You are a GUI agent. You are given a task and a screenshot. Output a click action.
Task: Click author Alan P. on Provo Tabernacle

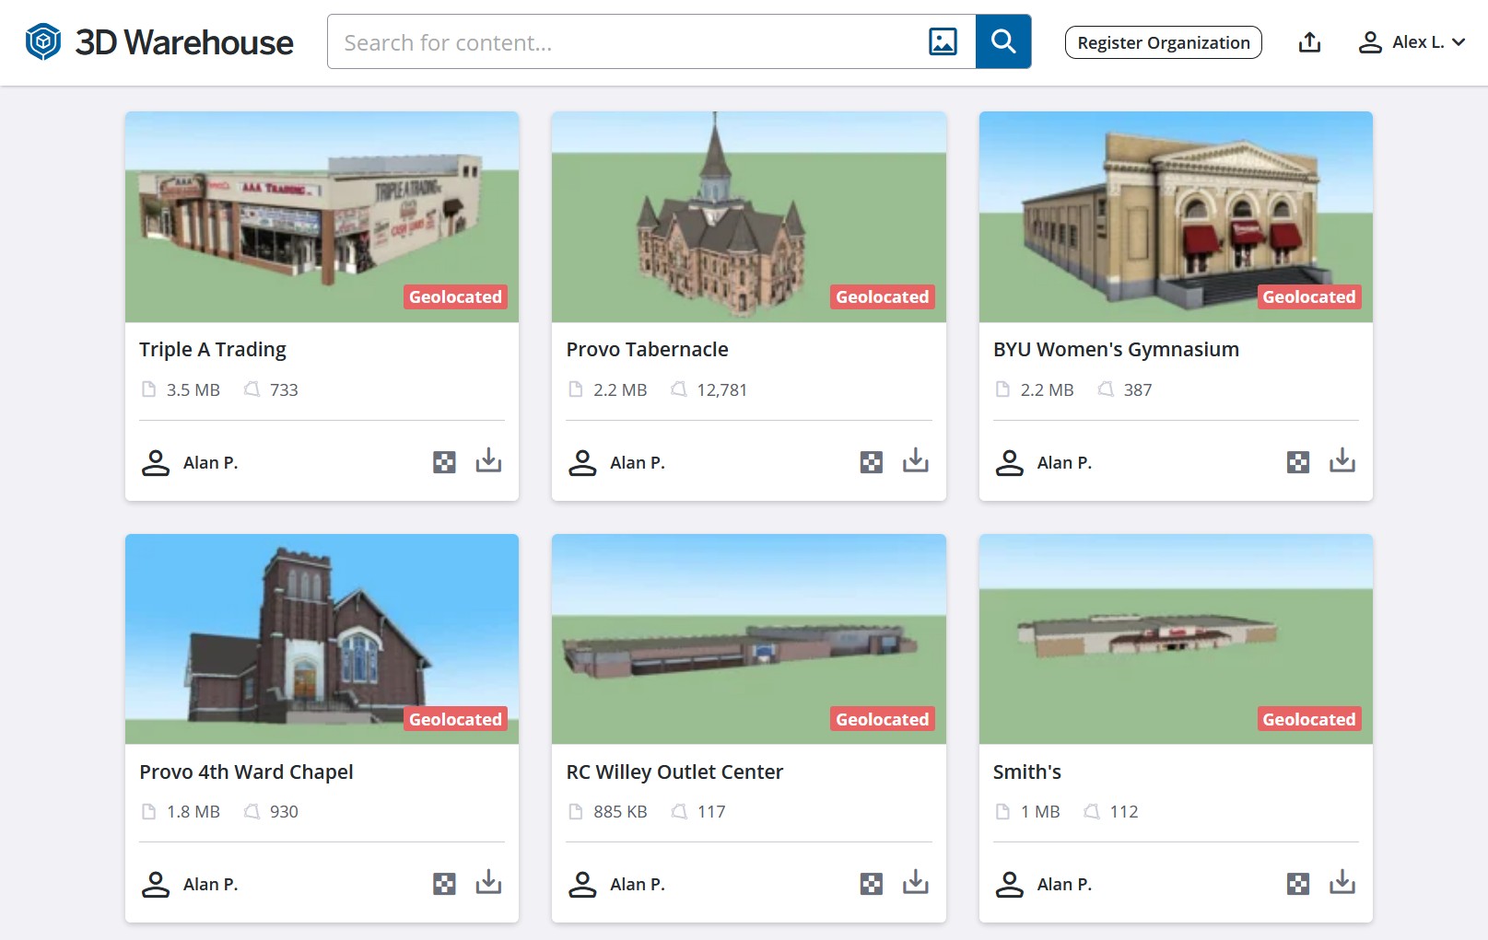coord(616,462)
